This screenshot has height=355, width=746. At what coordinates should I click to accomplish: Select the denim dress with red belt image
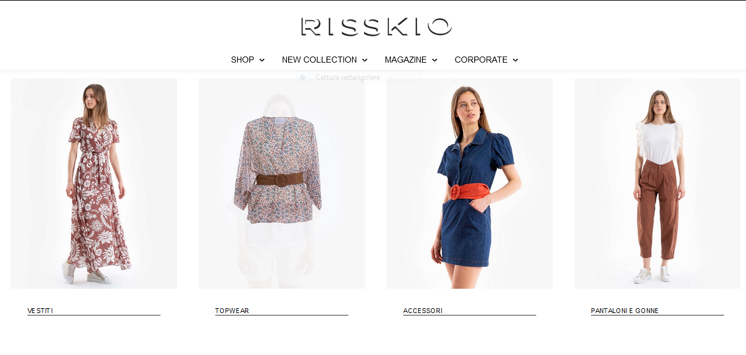pyautogui.click(x=469, y=183)
